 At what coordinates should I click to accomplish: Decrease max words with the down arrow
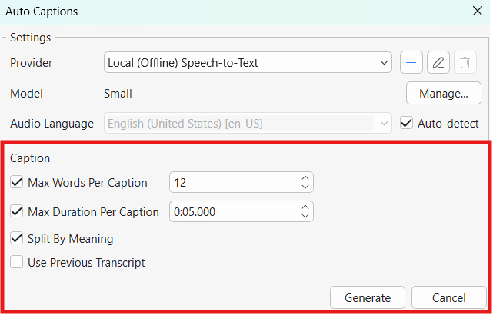pyautogui.click(x=305, y=187)
